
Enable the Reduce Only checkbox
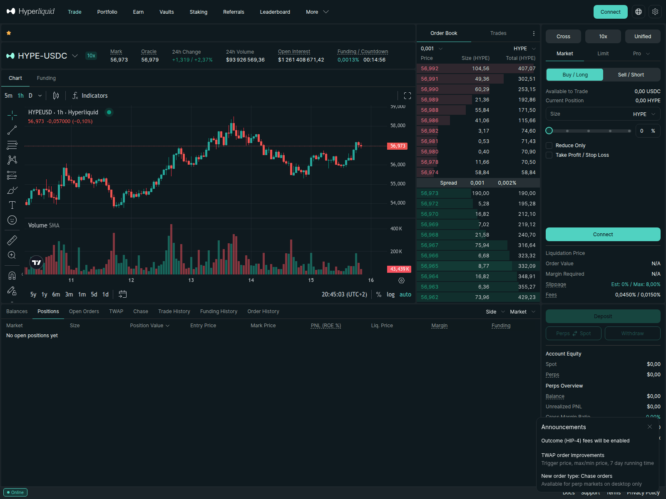[x=549, y=146]
